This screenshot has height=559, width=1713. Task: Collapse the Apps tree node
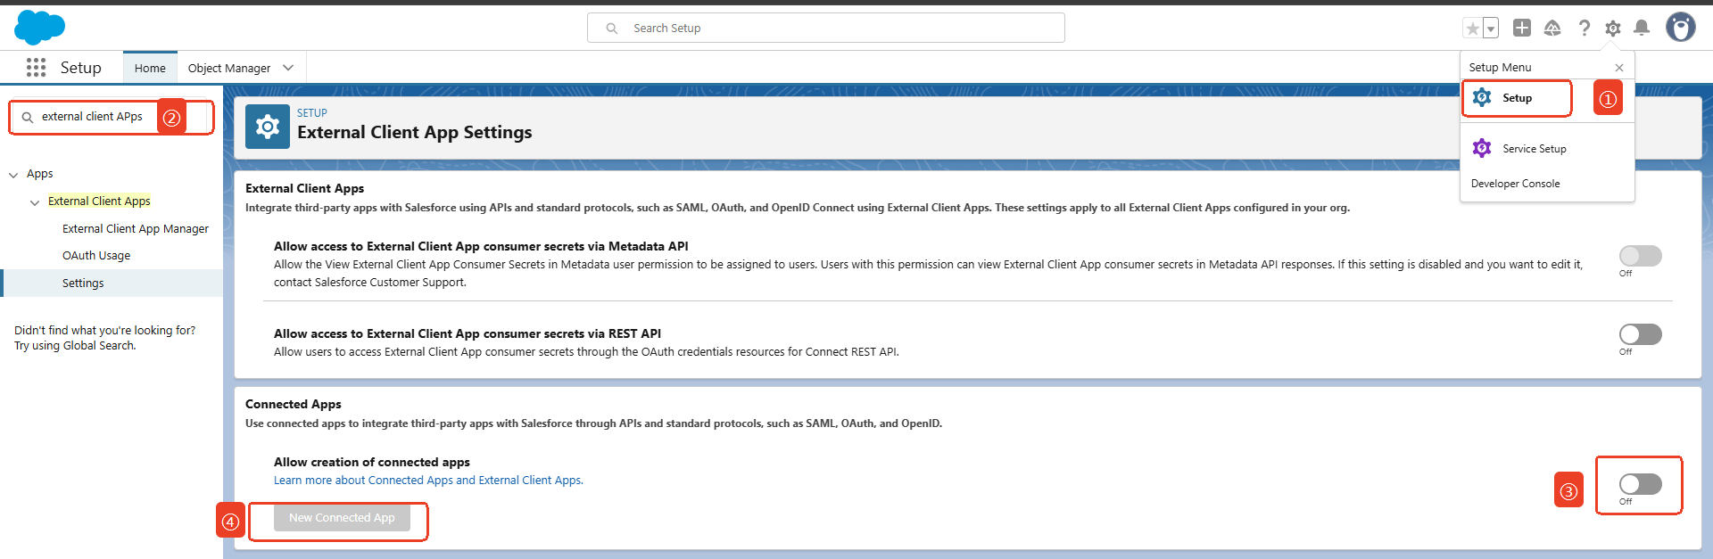13,175
